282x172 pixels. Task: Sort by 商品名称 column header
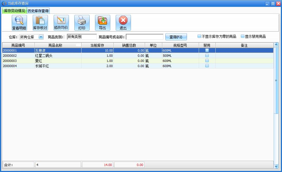coord(58,45)
